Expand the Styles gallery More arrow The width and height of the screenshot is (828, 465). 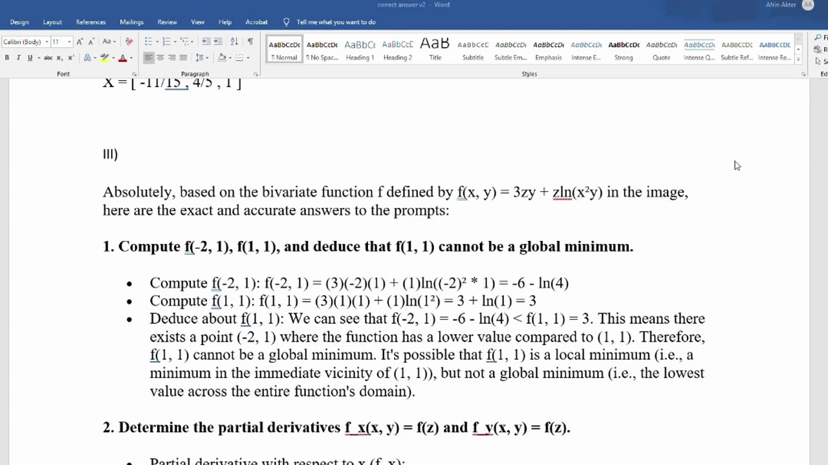pos(798,60)
